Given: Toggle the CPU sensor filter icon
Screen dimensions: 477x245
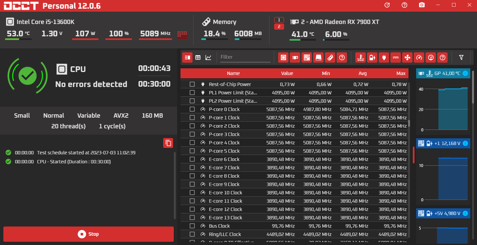Looking at the screenshot, I should coord(283,57).
